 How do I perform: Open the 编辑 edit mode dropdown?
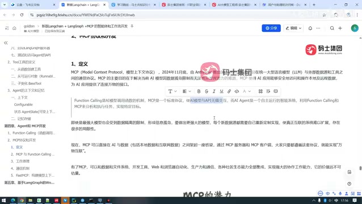pyautogui.click(x=293, y=28)
